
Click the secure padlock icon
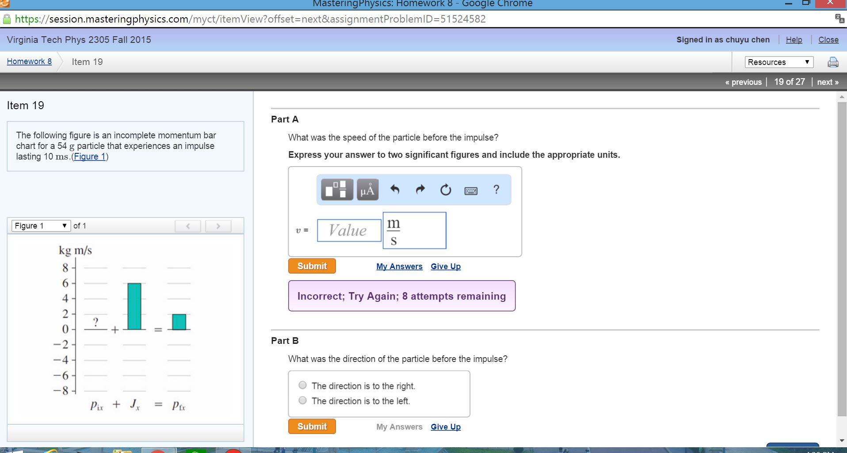point(7,19)
